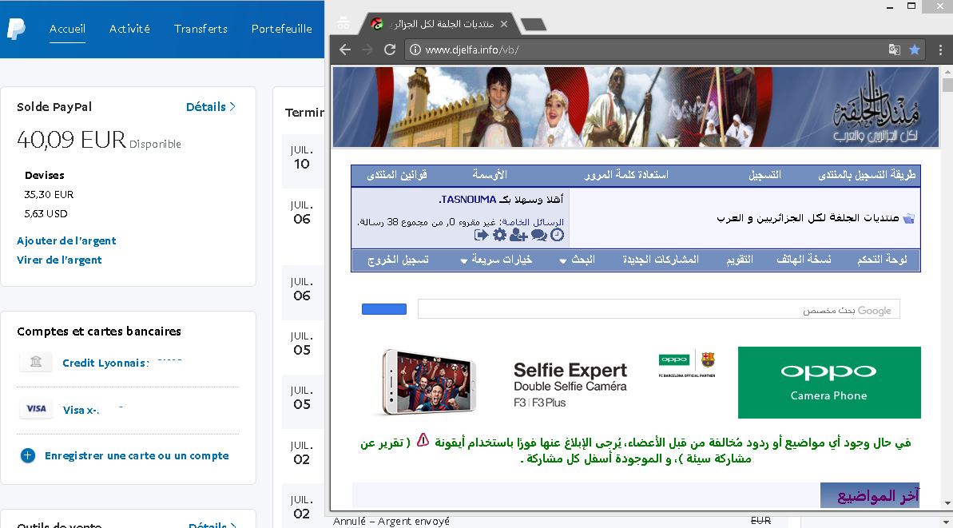Go back in the browser window
Viewport: 953px width, 528px height.
(344, 50)
